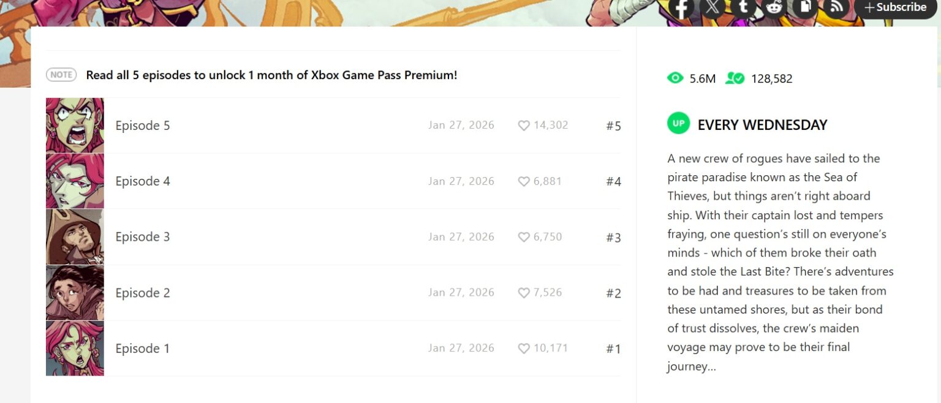Image resolution: width=941 pixels, height=403 pixels.
Task: Click the green views eye icon
Action: (x=675, y=78)
